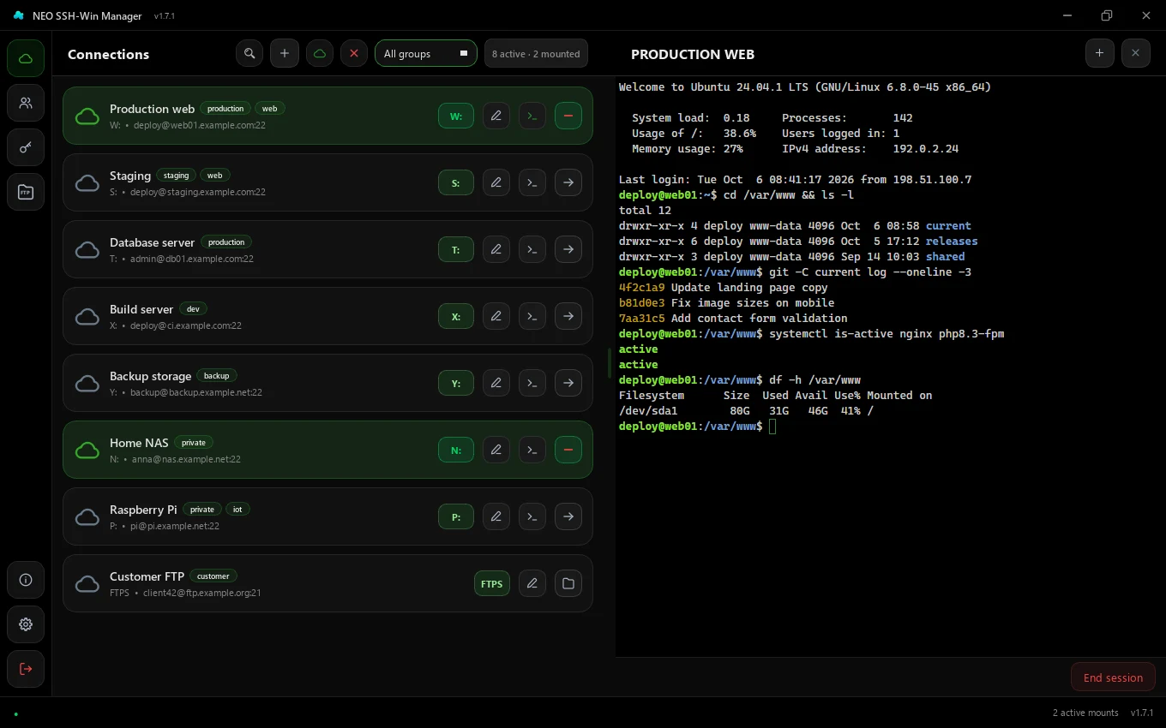Click the N: drive button for Home NAS
The image size is (1166, 728).
pyautogui.click(x=456, y=450)
